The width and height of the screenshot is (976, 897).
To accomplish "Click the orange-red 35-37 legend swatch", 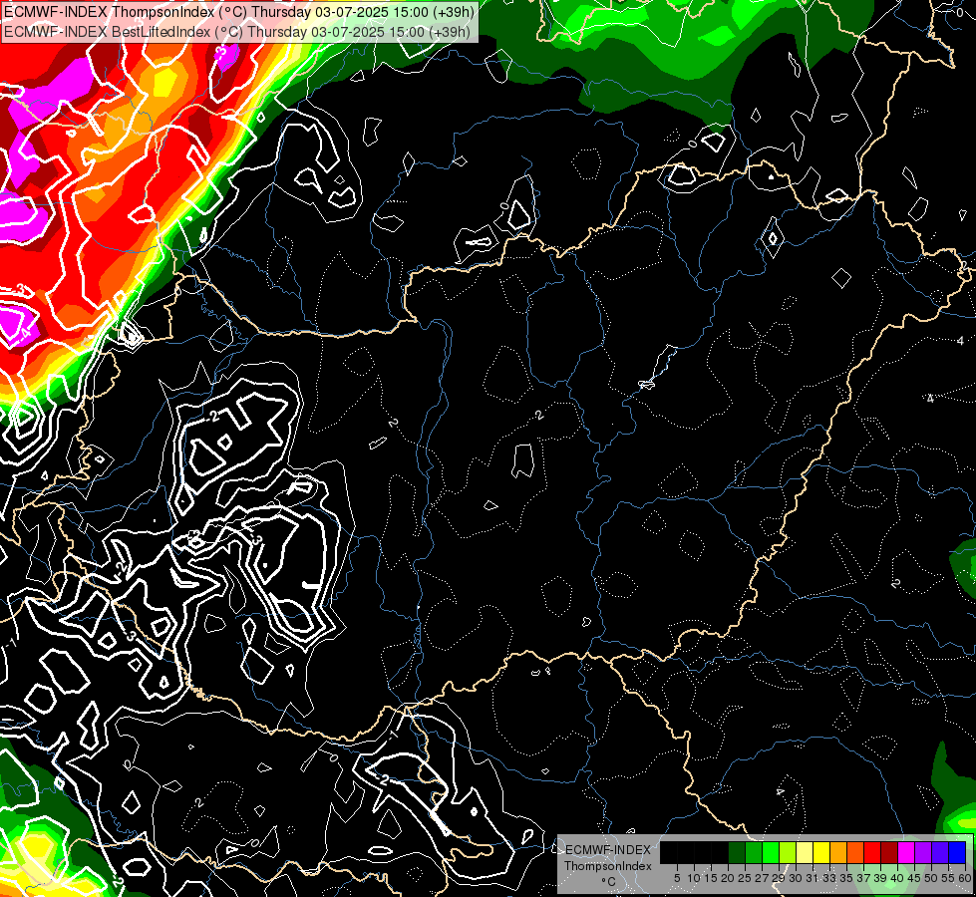I will (855, 852).
